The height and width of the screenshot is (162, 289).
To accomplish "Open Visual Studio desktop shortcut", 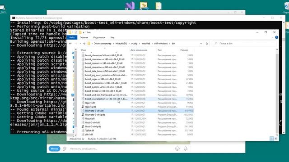I will 130,6.
